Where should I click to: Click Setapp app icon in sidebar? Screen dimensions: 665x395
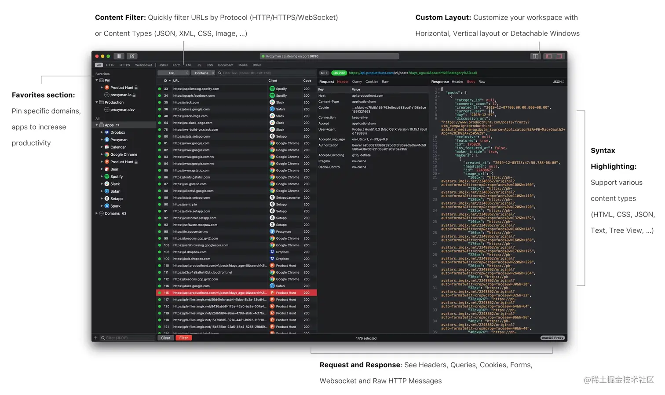click(107, 198)
